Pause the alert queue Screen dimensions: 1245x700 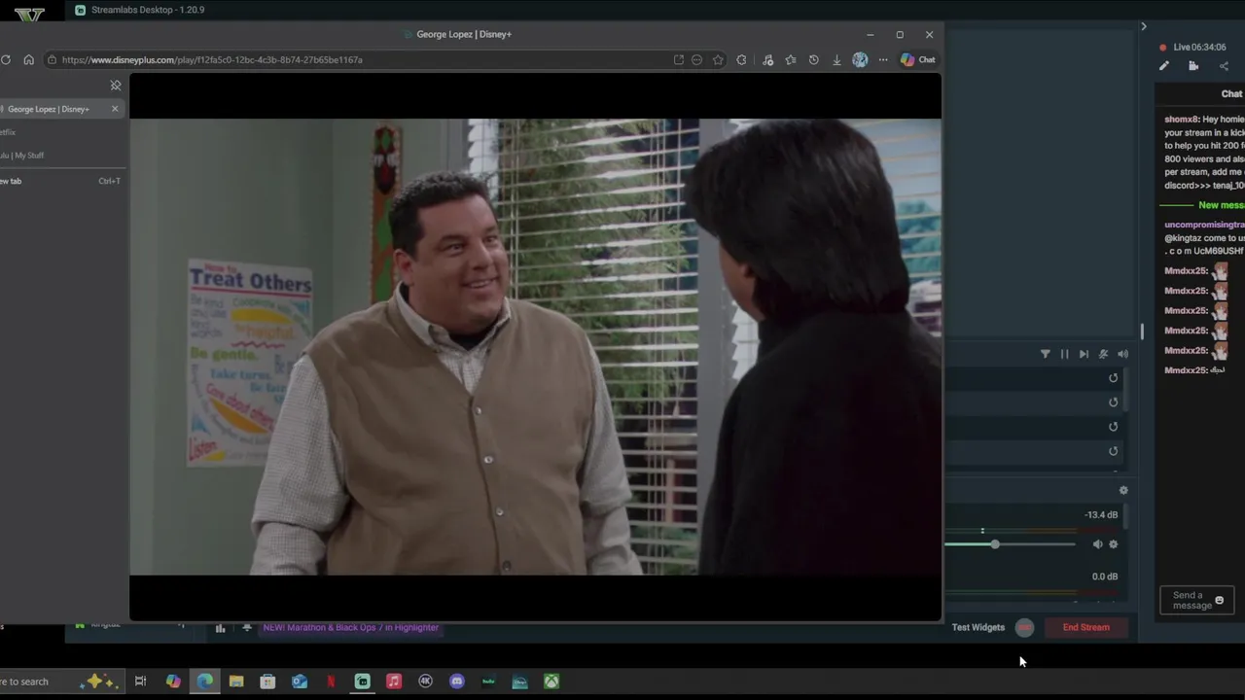pos(1064,354)
